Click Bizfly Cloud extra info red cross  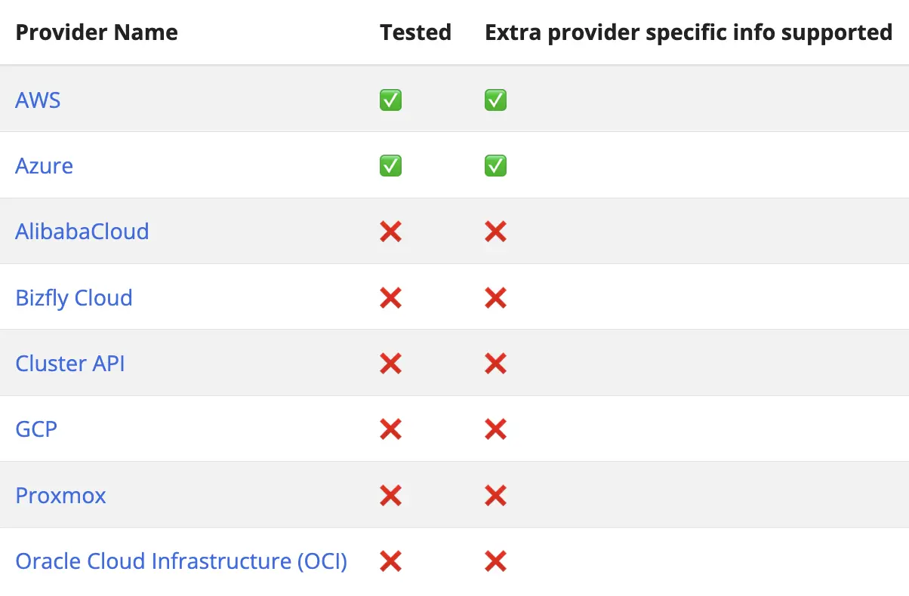[x=495, y=297]
